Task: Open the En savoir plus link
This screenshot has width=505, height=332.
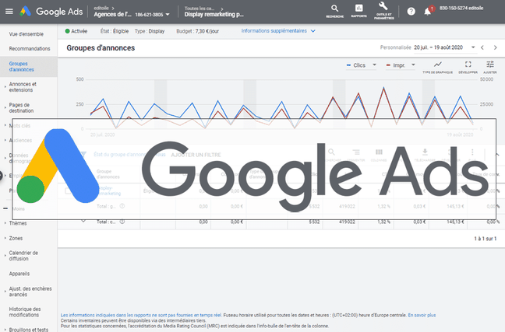Action: (422, 316)
